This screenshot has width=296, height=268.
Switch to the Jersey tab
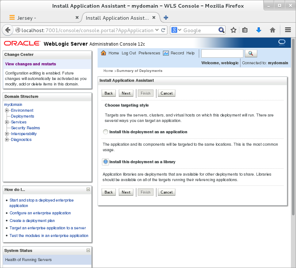[x=42, y=18]
